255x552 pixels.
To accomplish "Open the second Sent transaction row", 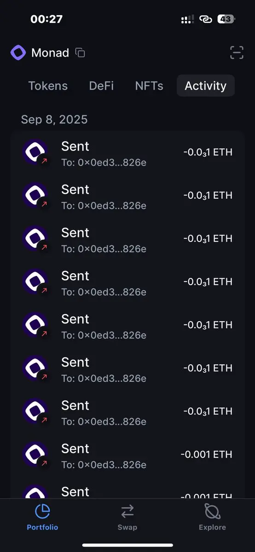I will click(127, 196).
